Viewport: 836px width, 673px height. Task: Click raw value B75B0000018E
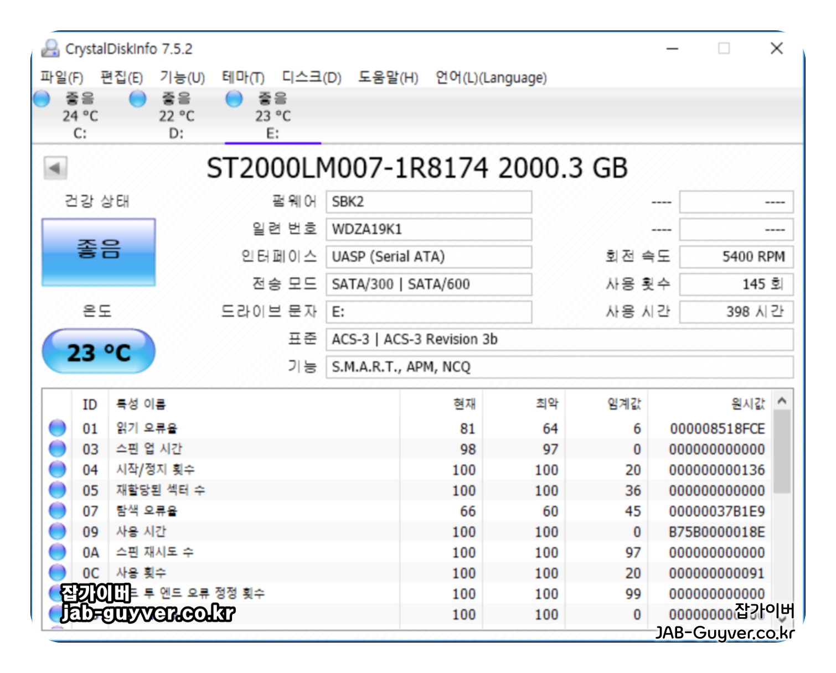coord(717,532)
